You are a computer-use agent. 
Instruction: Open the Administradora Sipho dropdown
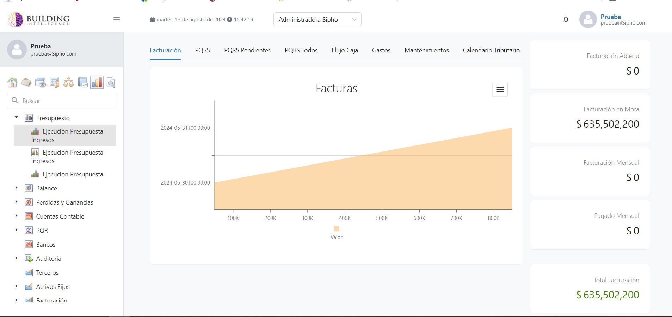click(x=317, y=20)
